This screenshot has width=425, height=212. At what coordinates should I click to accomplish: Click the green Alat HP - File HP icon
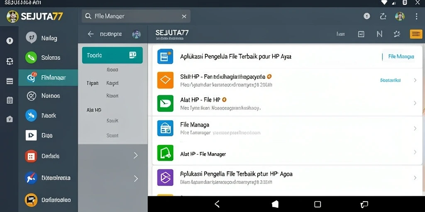tap(165, 103)
